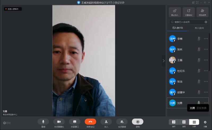The width and height of the screenshot is (212, 130).
Task: Switch to 演讲 speaker layout
Action: [174, 122]
